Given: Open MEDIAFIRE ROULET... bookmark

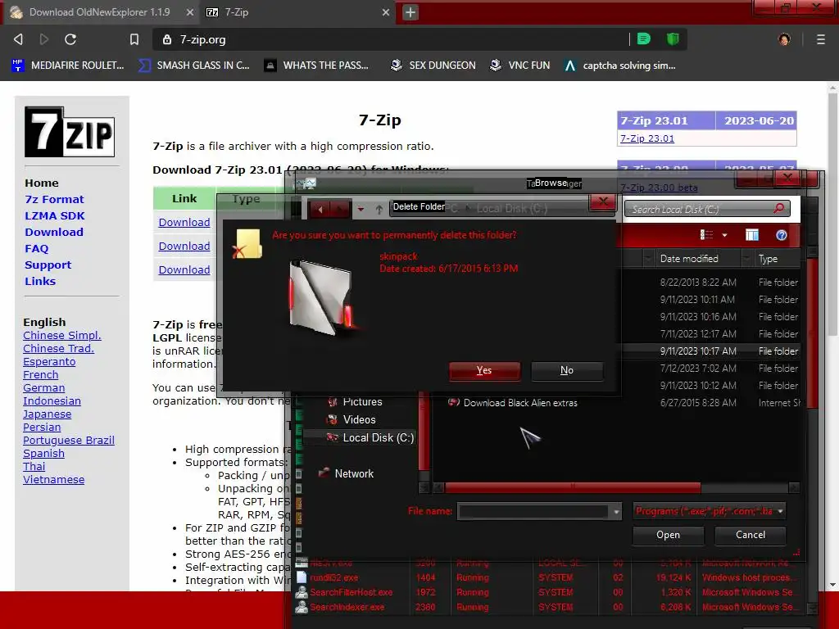Looking at the screenshot, I should pyautogui.click(x=67, y=66).
